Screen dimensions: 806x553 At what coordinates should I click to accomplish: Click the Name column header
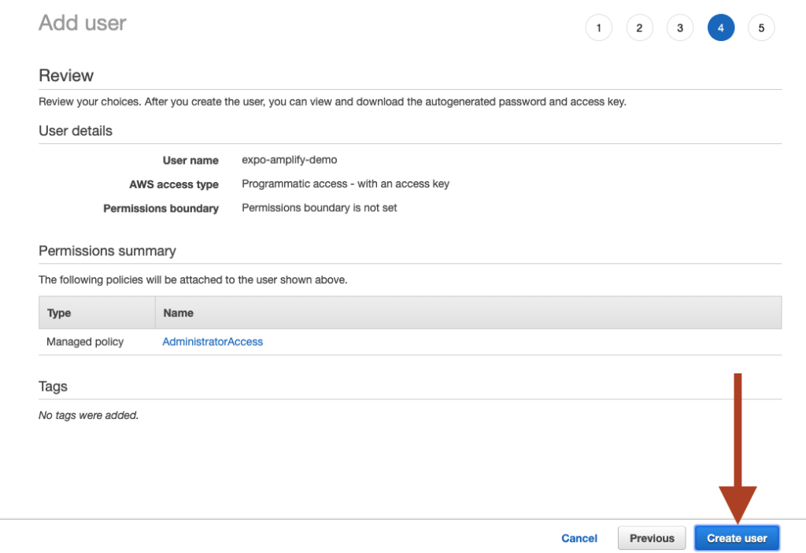pyautogui.click(x=468, y=313)
